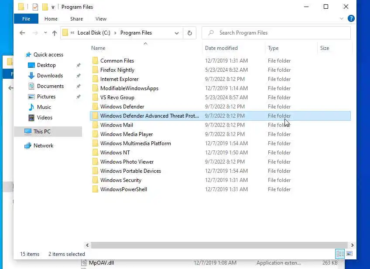The image size is (370, 269).
Task: Click the Windows Multimedia Platform folder icon
Action: click(x=95, y=143)
